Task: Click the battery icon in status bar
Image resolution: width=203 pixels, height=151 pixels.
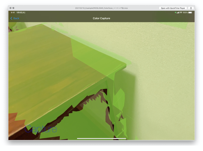Action: coord(190,13)
